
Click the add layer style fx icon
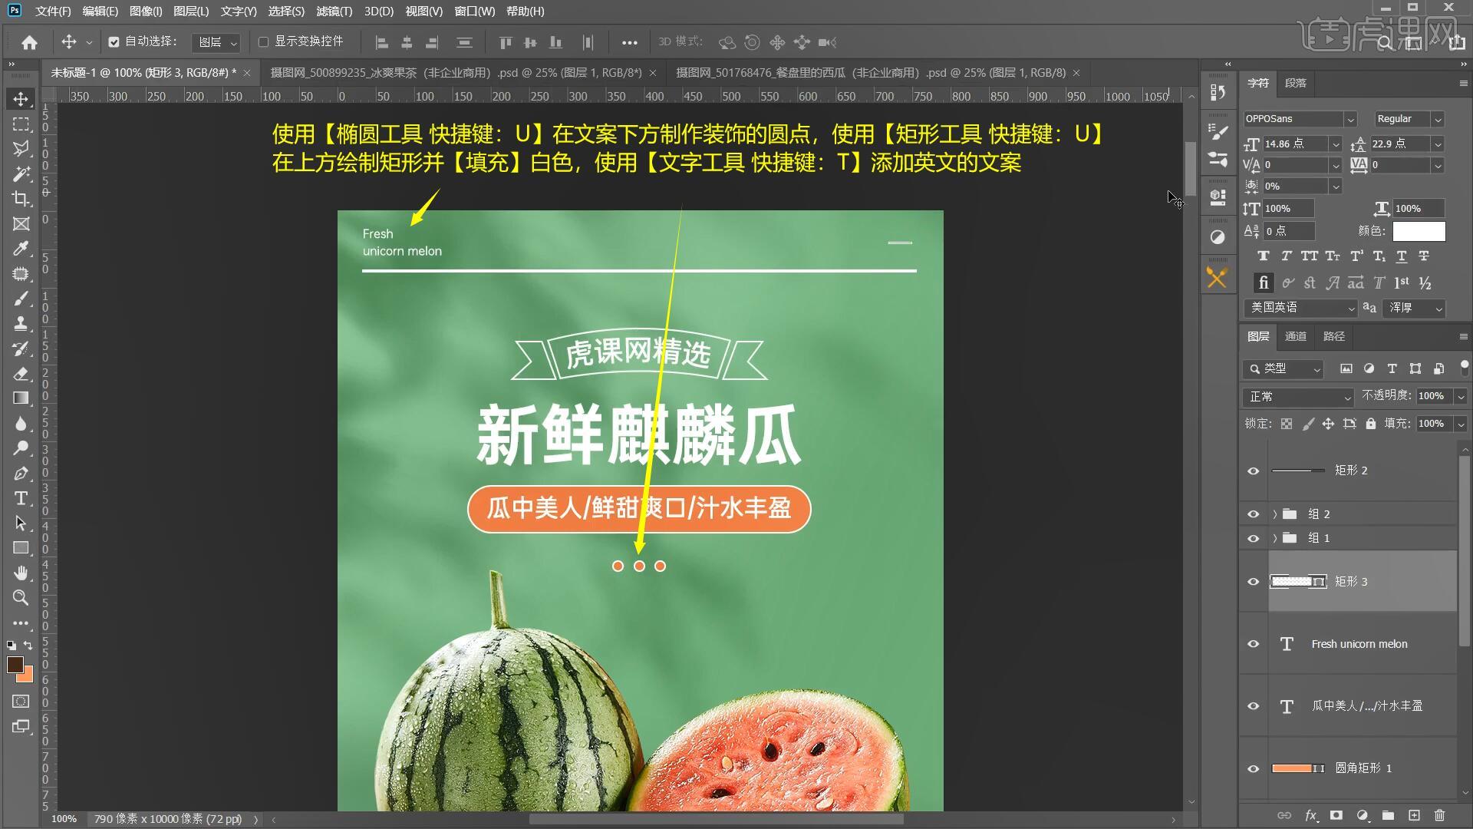point(1311,815)
